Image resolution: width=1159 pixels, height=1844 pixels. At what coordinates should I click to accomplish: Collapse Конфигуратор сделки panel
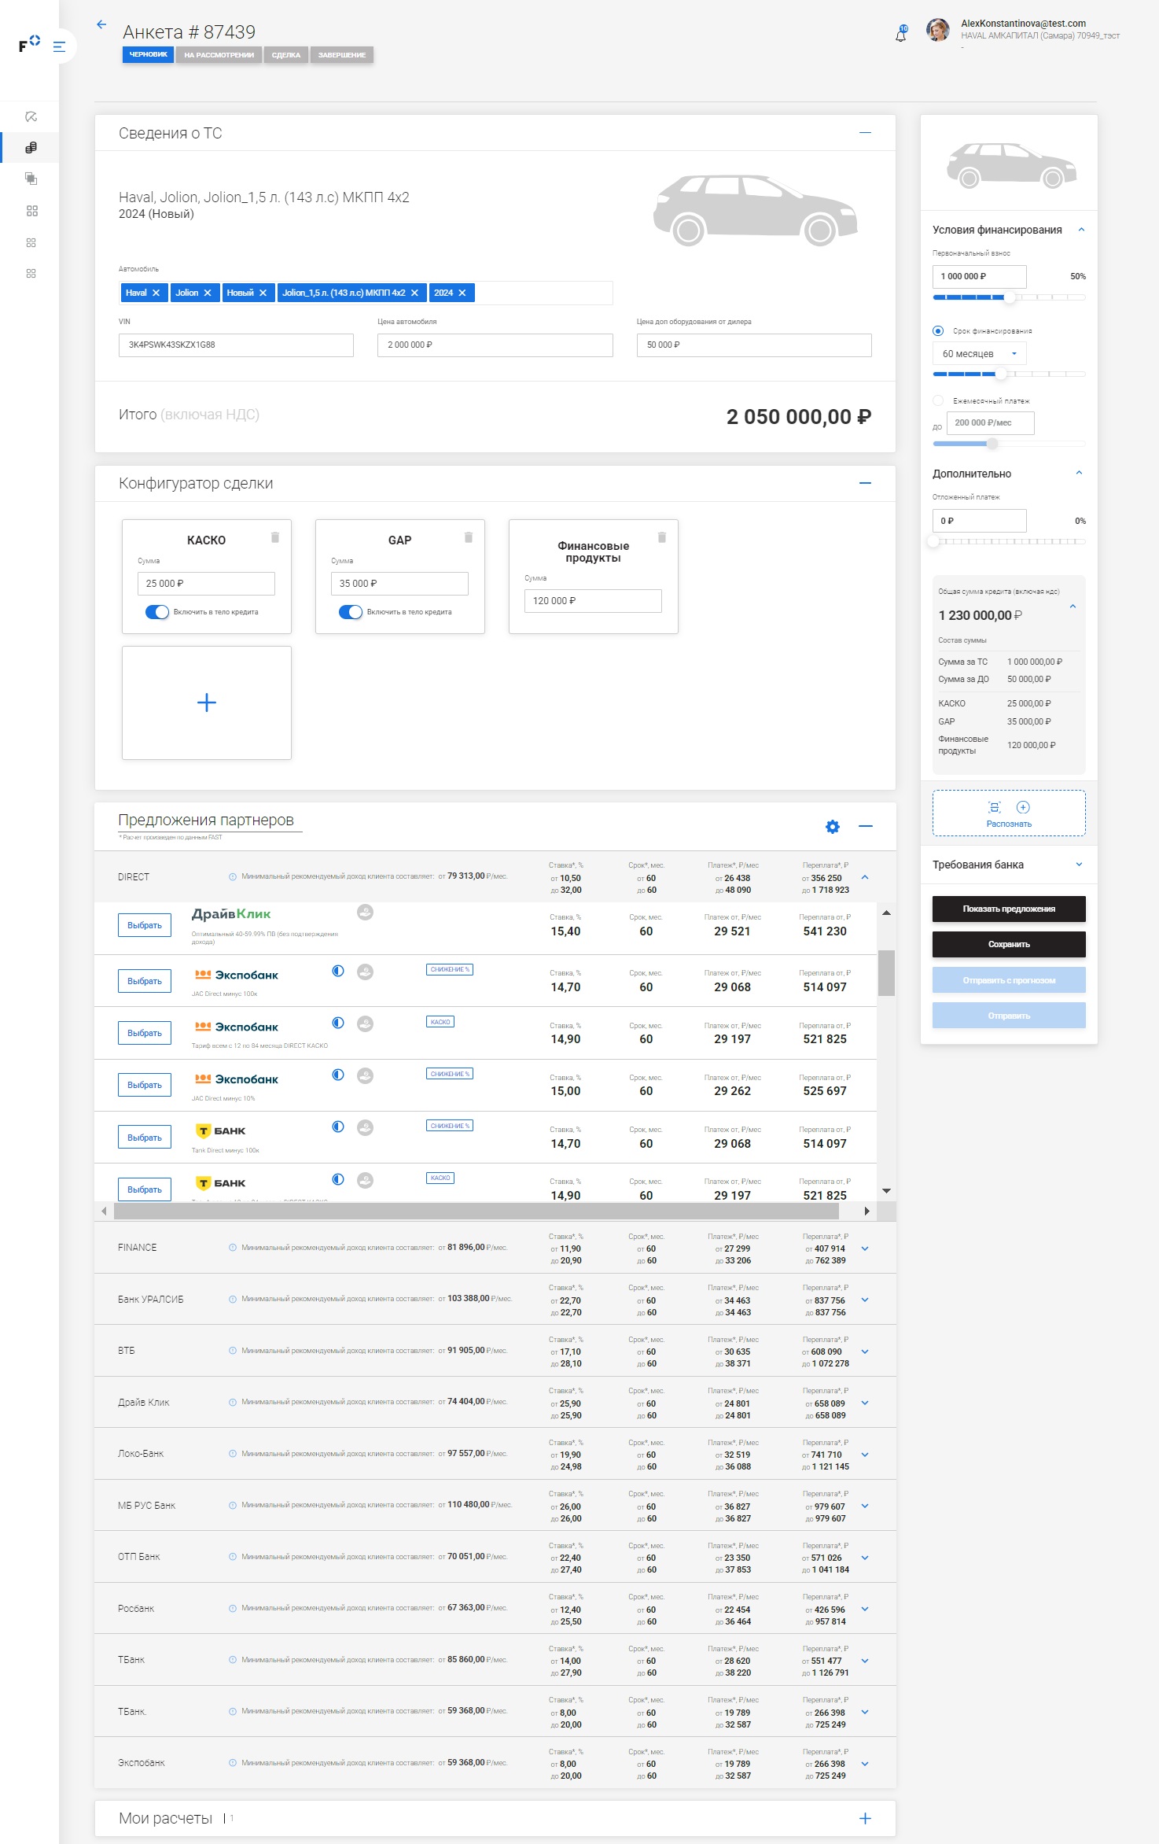point(865,483)
